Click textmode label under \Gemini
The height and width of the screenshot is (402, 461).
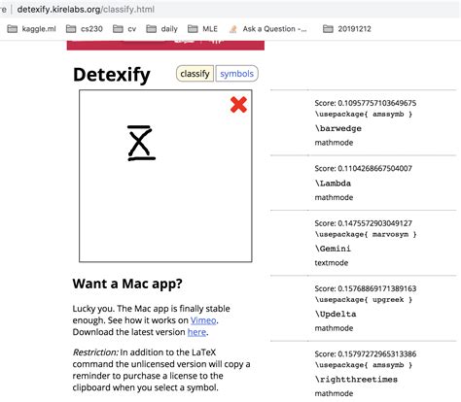pos(332,263)
